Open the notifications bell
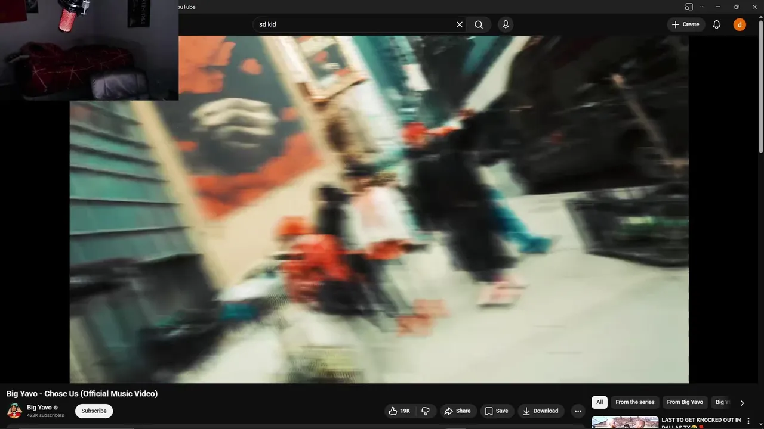764x429 pixels. tap(717, 24)
